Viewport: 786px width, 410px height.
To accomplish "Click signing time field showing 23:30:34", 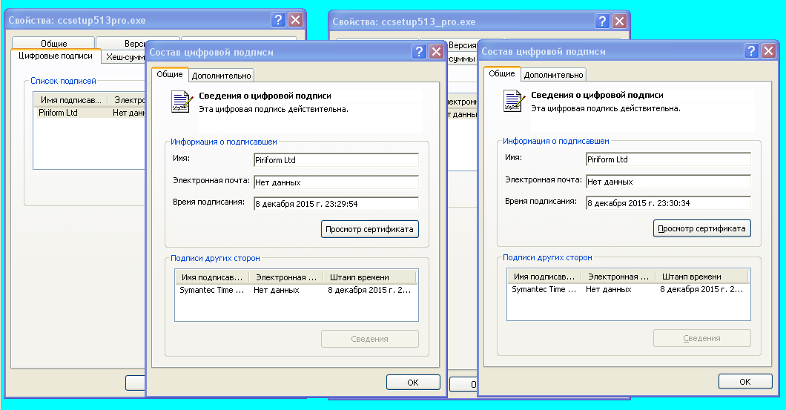I will click(668, 202).
